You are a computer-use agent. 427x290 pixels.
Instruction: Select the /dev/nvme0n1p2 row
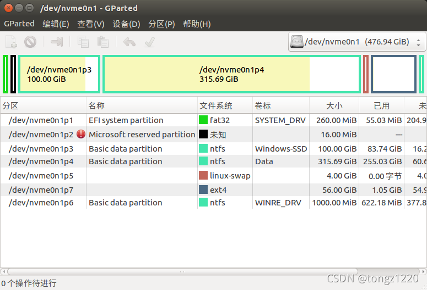pos(214,135)
